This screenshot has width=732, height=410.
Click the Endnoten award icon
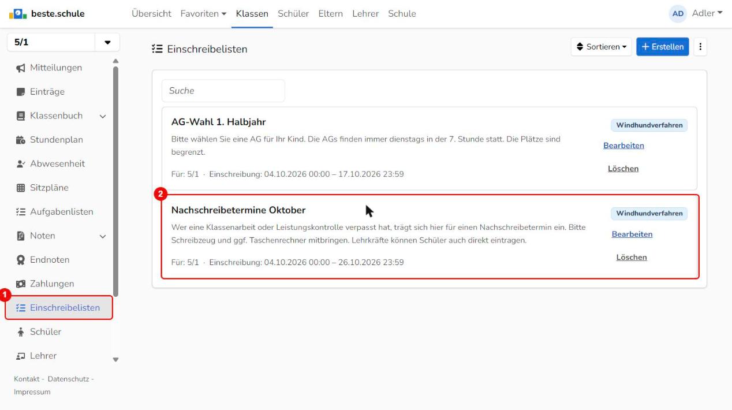coord(21,260)
